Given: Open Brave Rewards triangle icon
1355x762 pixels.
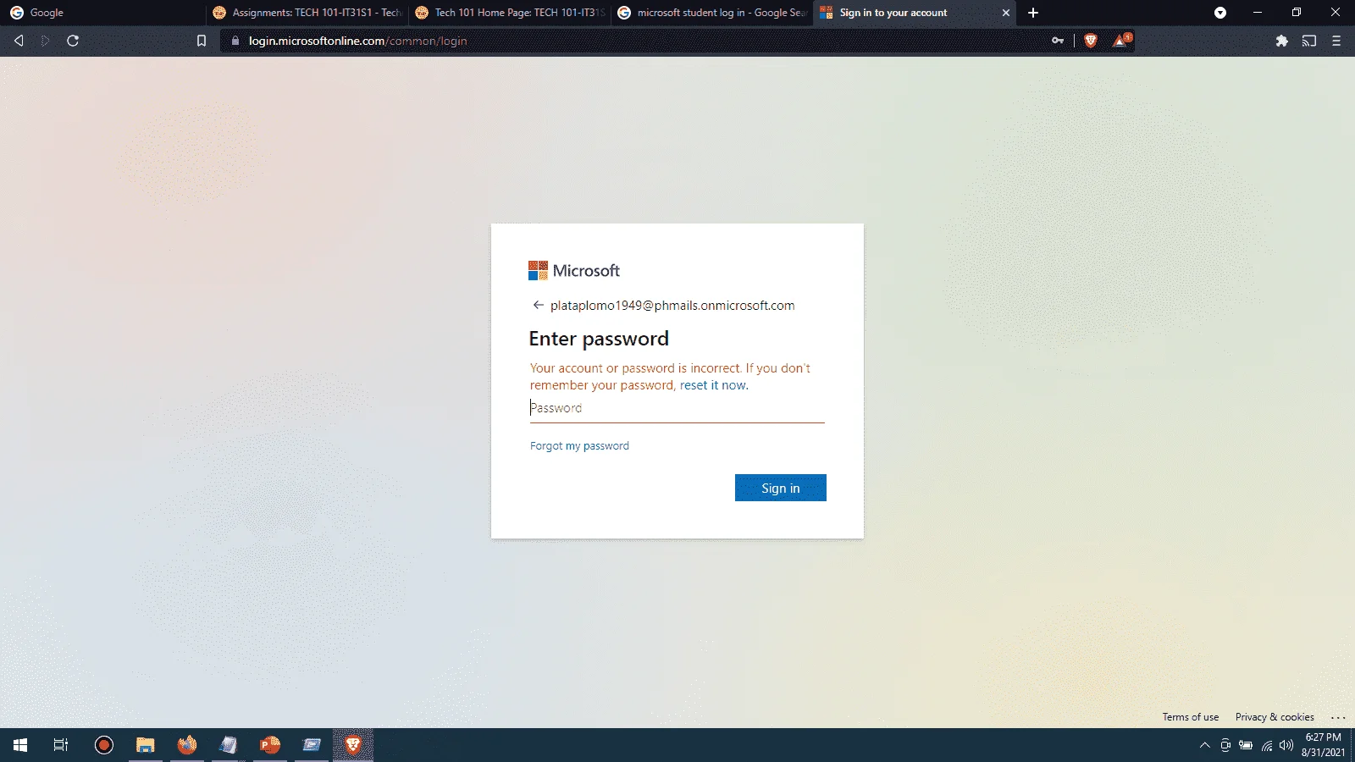Looking at the screenshot, I should (x=1121, y=40).
